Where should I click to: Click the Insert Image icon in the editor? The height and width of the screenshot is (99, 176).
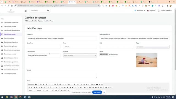[93, 87]
